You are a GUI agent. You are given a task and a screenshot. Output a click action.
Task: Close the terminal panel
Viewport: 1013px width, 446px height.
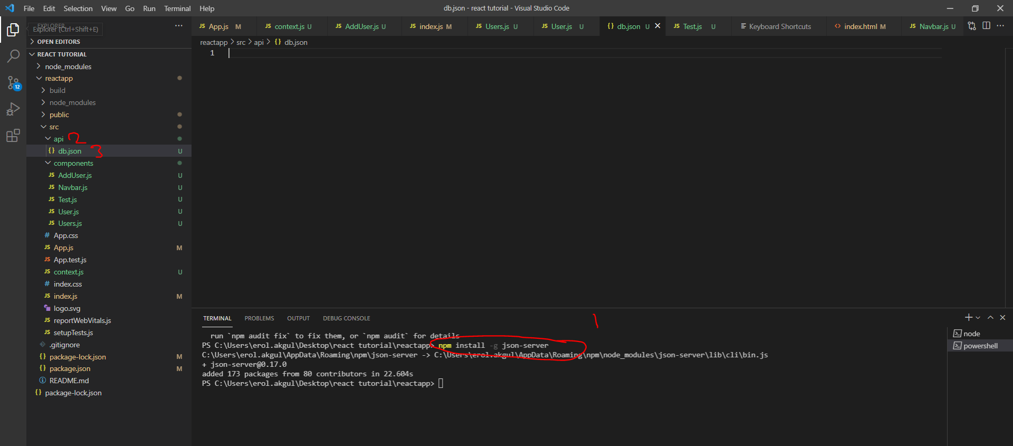(1002, 317)
